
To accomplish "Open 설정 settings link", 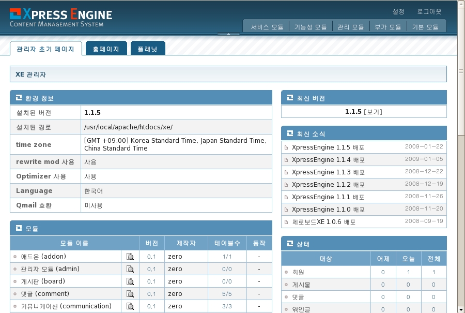I will pyautogui.click(x=398, y=11).
